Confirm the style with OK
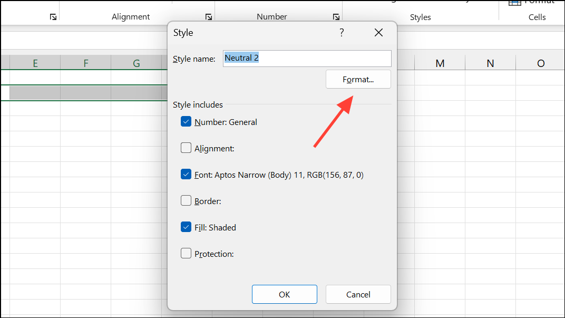The image size is (565, 318). [284, 294]
